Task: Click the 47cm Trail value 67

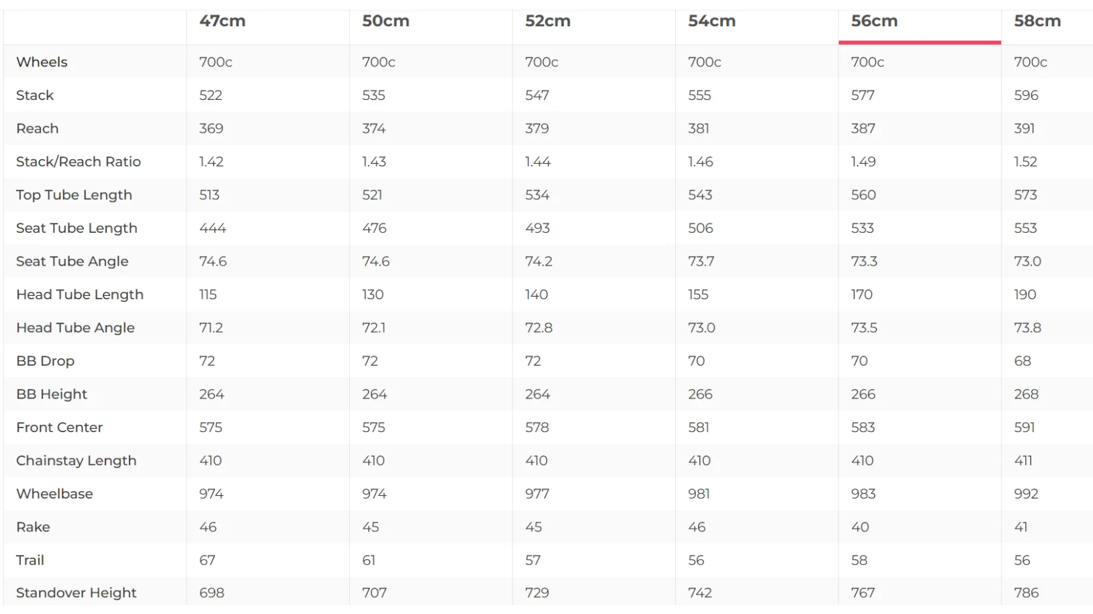Action: 207,560
